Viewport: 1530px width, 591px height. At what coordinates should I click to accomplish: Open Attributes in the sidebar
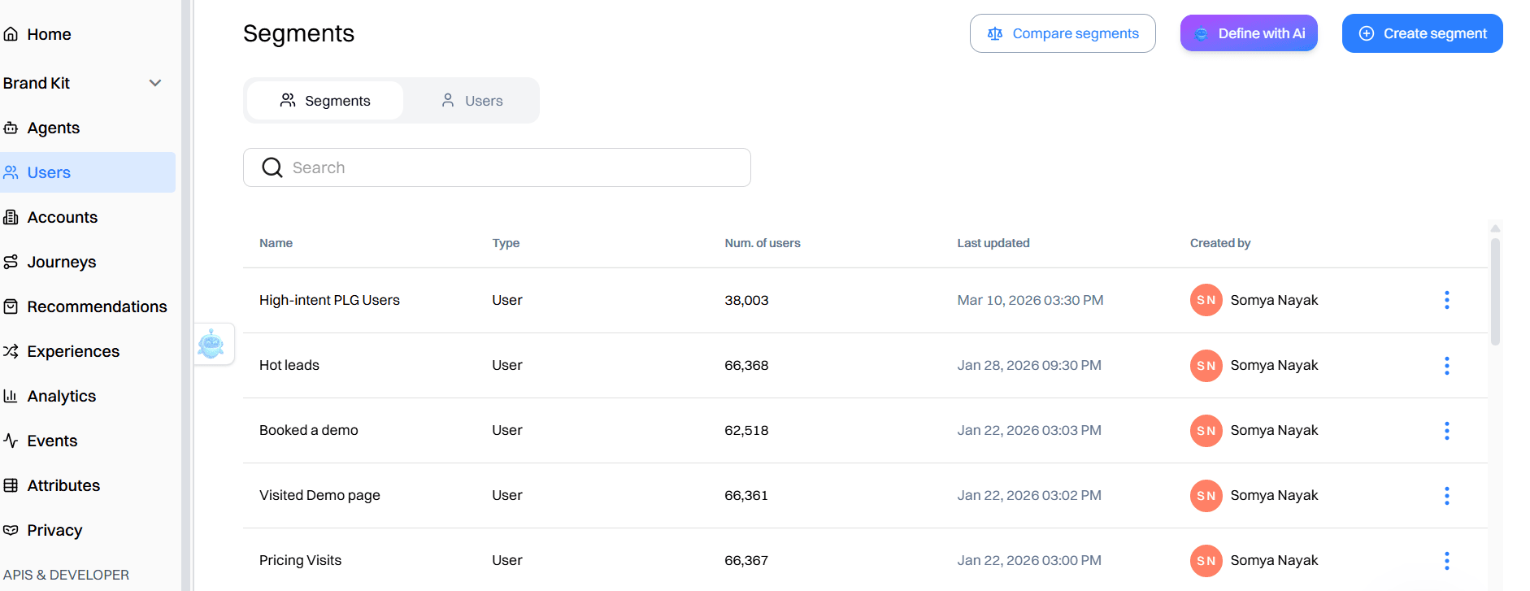pyautogui.click(x=63, y=485)
